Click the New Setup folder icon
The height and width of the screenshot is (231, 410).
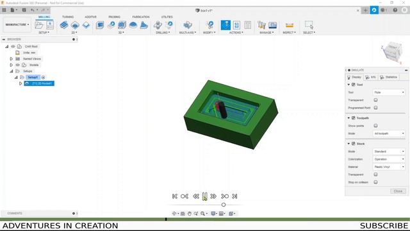[x=38, y=25]
